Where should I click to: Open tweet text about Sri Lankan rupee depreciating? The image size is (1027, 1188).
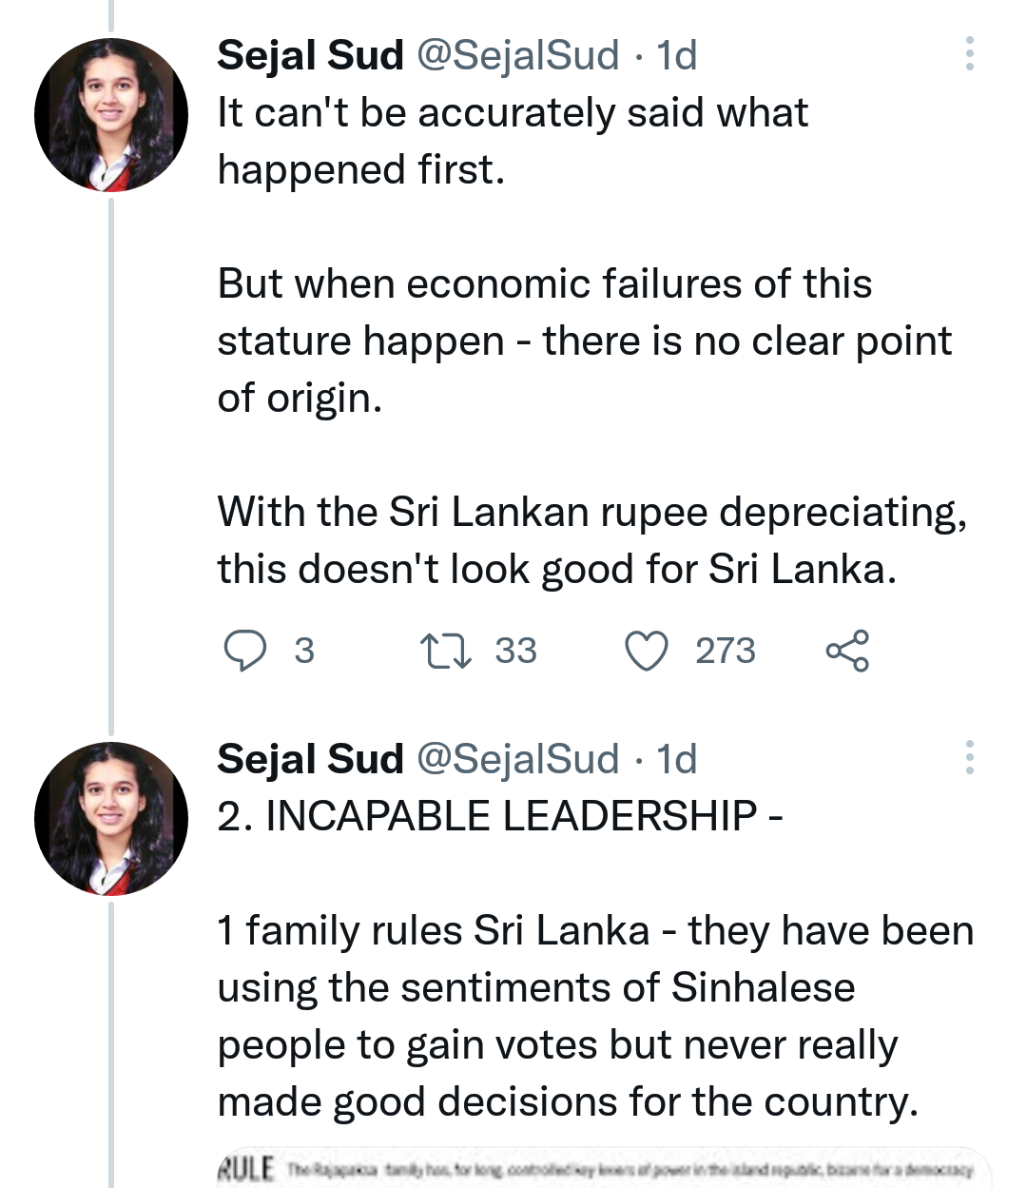pyautogui.click(x=591, y=540)
